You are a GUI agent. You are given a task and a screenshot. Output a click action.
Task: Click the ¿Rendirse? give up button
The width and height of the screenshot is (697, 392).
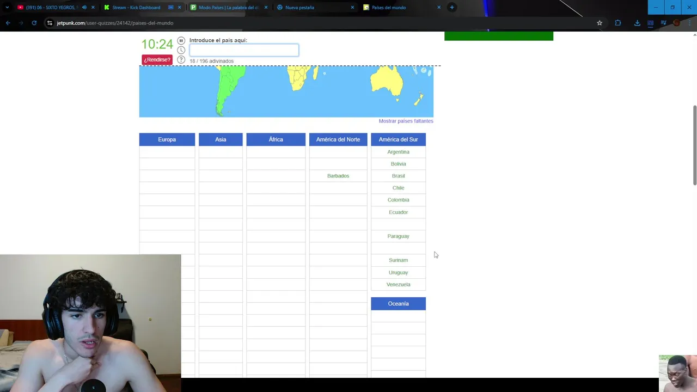tap(157, 60)
